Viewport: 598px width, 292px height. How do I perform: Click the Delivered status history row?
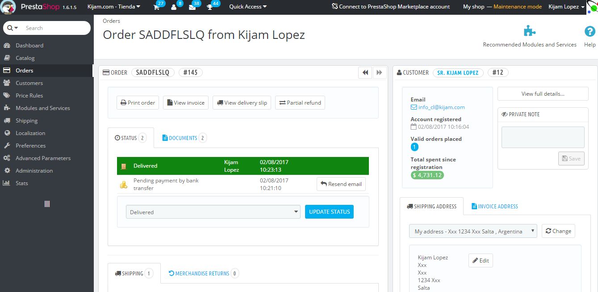click(x=243, y=166)
